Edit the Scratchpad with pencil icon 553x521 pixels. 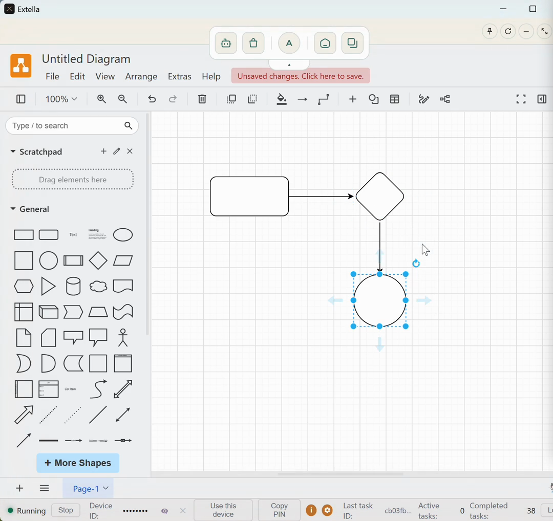(x=117, y=151)
